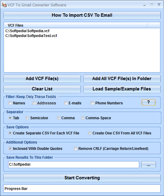Clear List of VCF files
Image resolution: width=164 pixels, height=196 pixels.
tap(42, 89)
